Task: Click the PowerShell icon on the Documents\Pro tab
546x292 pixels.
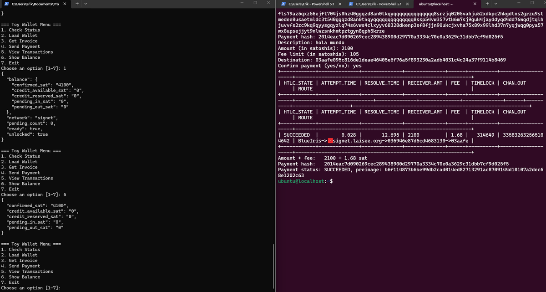Action: click(x=6, y=4)
